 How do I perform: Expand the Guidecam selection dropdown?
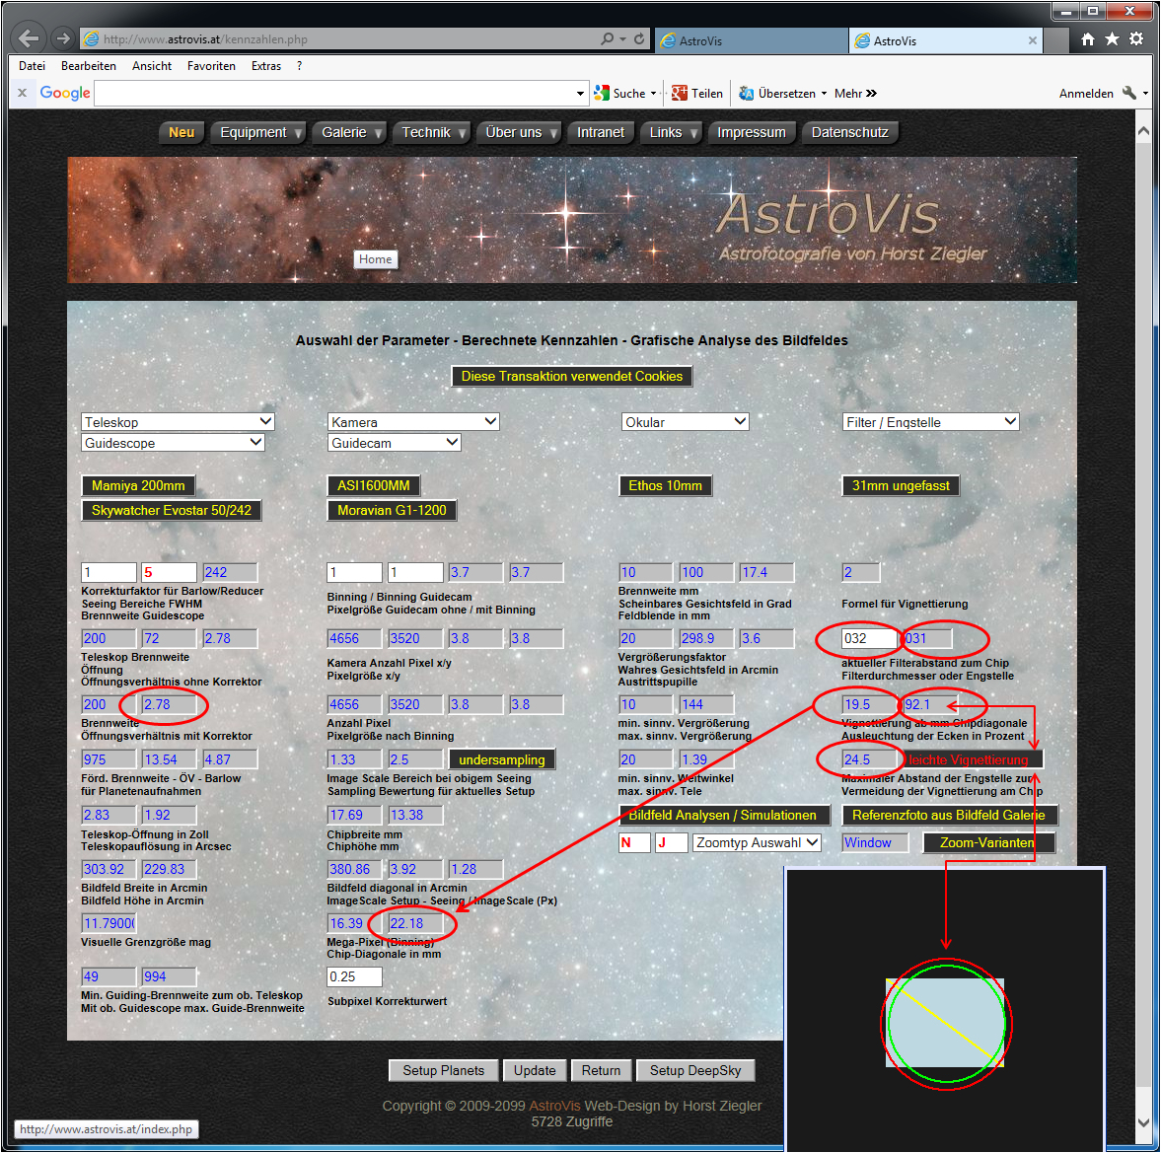[394, 442]
